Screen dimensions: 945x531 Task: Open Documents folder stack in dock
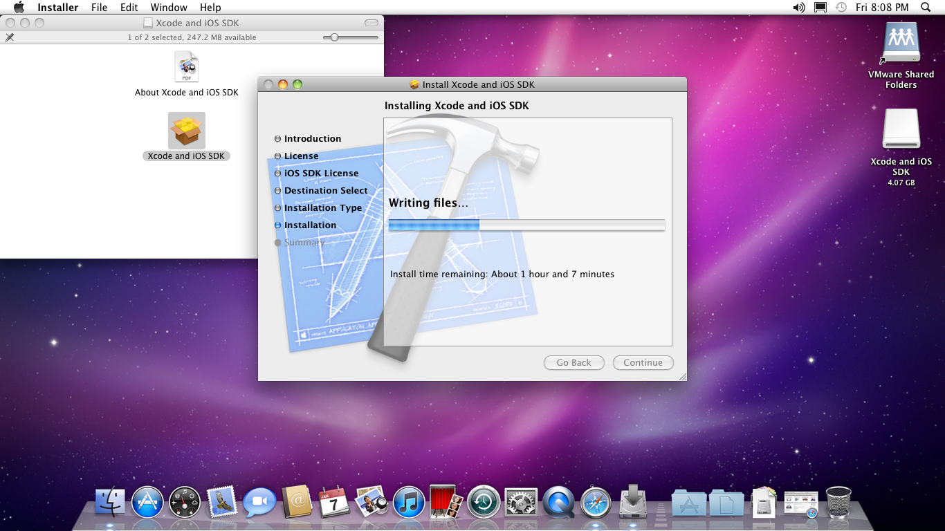tap(726, 503)
